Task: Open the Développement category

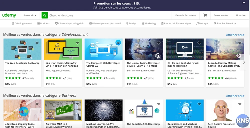Action: (x=22, y=24)
